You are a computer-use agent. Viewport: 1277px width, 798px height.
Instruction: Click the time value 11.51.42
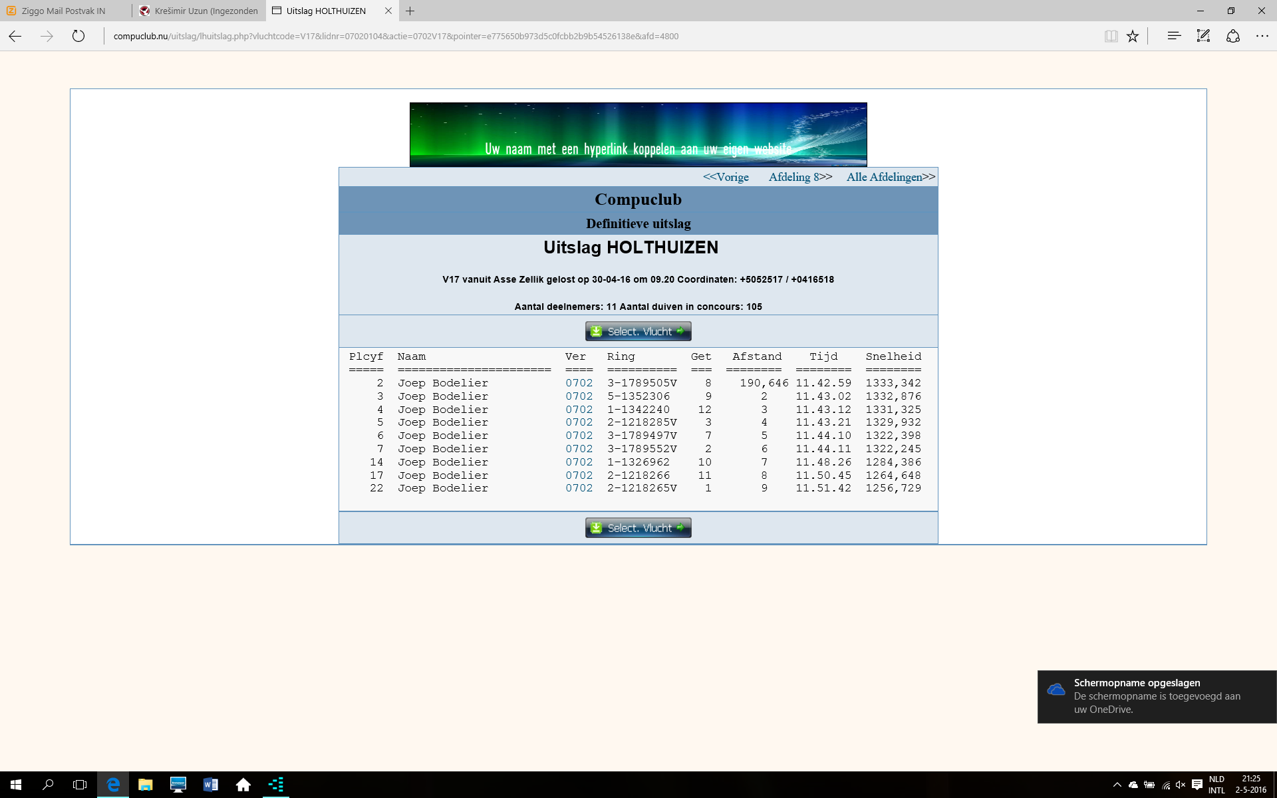pyautogui.click(x=823, y=488)
